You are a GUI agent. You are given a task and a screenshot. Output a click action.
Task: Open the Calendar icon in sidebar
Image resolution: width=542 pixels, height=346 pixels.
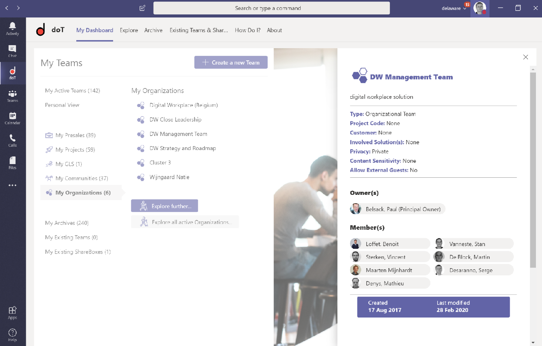point(13,118)
